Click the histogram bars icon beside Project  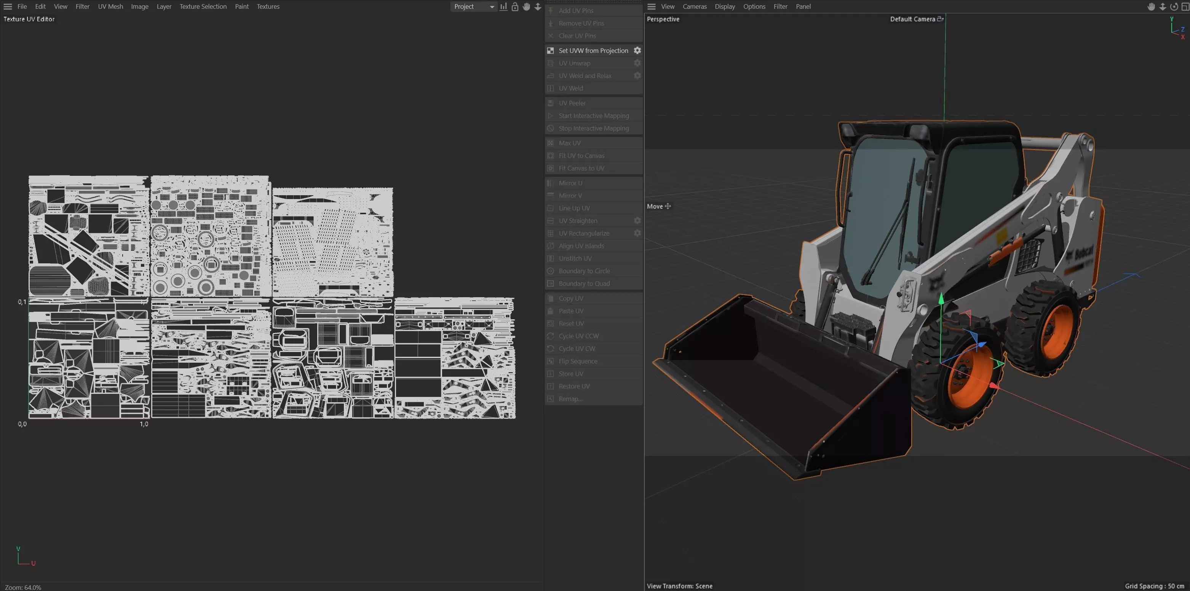pos(503,6)
